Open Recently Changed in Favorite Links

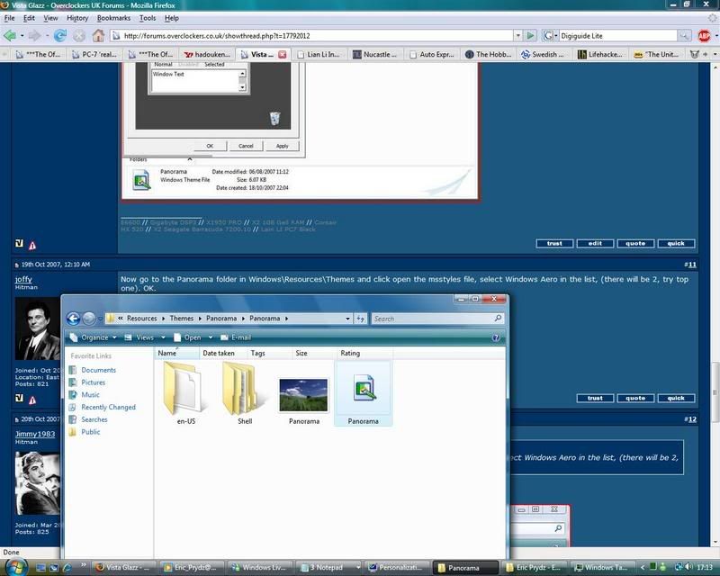click(x=108, y=407)
